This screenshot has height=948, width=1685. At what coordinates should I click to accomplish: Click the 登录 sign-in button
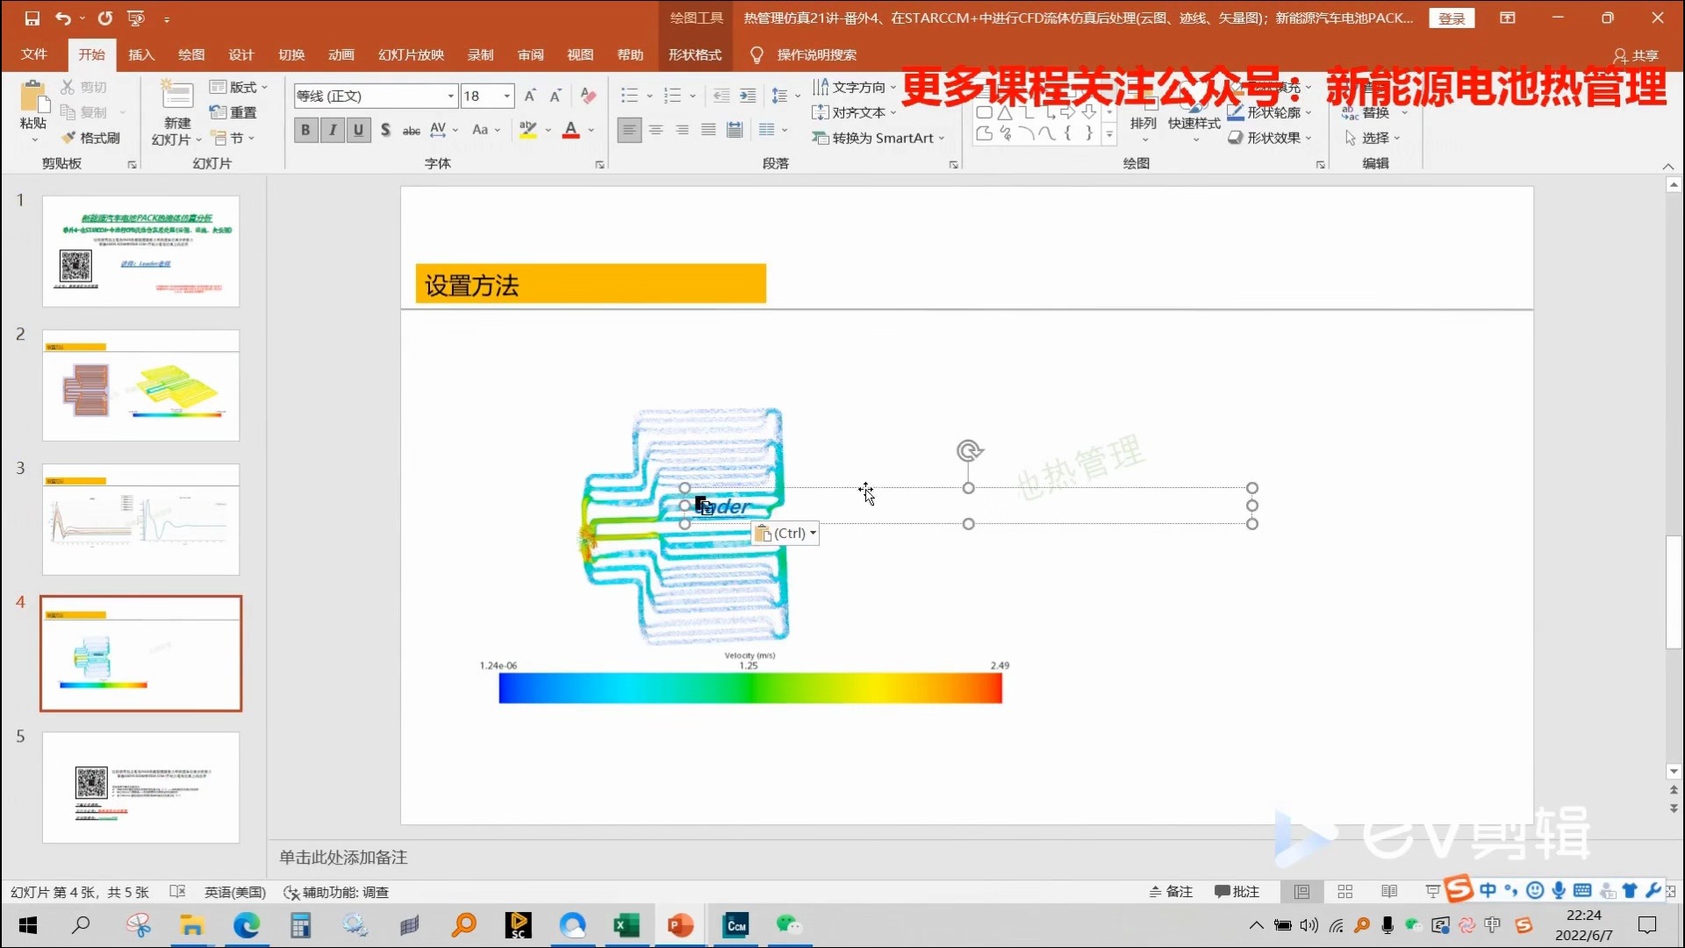[1452, 18]
